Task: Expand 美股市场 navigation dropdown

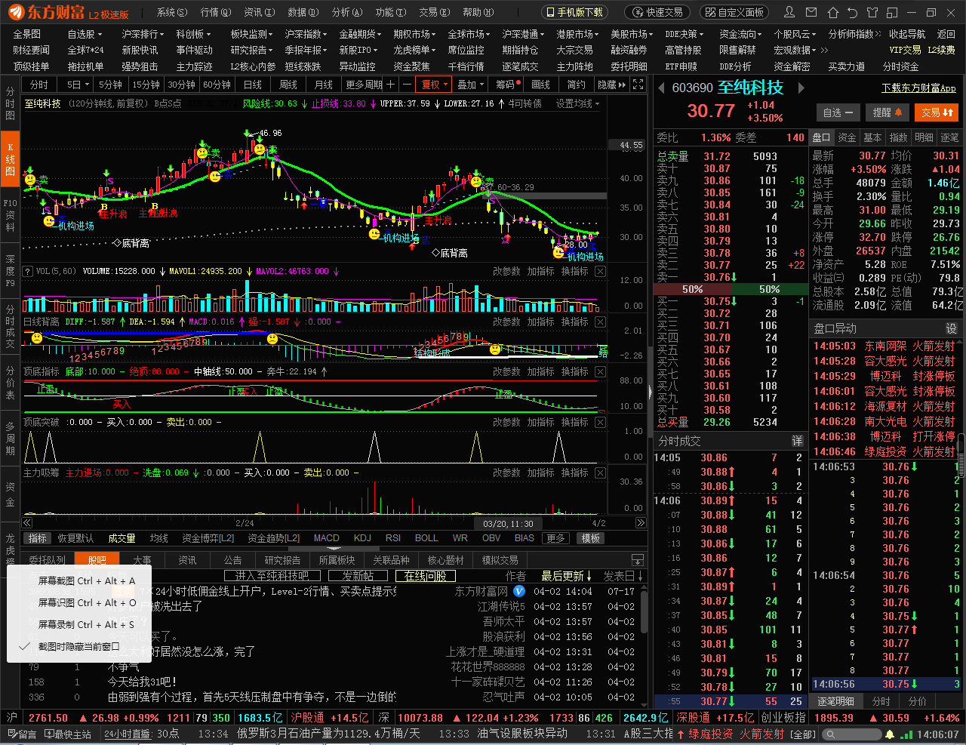Action: 632,34
